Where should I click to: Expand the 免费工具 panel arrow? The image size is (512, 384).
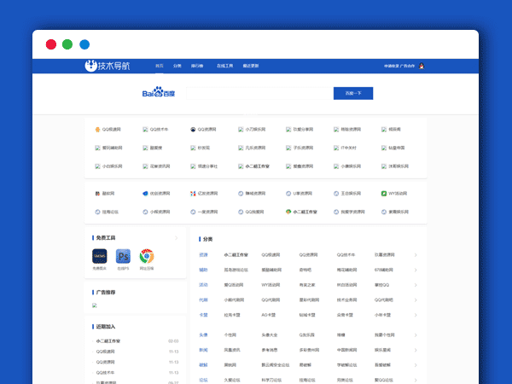[177, 238]
